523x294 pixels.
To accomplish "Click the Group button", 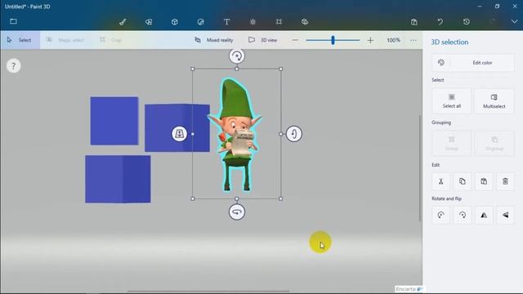I will 452,144.
